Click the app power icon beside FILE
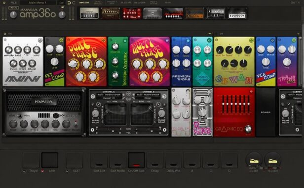 4,2
